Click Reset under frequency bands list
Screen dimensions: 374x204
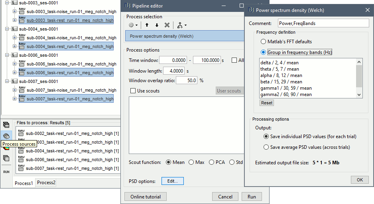[x=267, y=103]
